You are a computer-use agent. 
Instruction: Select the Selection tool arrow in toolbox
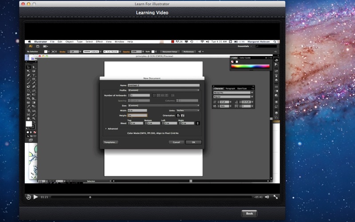(x=28, y=67)
